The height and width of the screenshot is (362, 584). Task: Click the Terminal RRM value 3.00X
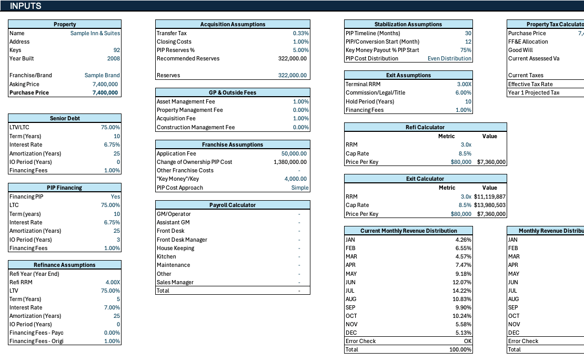pyautogui.click(x=464, y=84)
